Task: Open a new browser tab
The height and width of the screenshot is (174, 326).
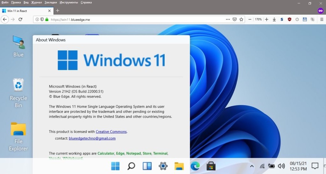Action: point(58,11)
